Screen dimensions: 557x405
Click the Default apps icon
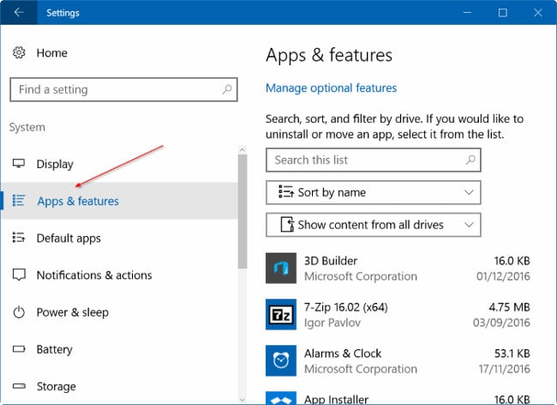[19, 238]
